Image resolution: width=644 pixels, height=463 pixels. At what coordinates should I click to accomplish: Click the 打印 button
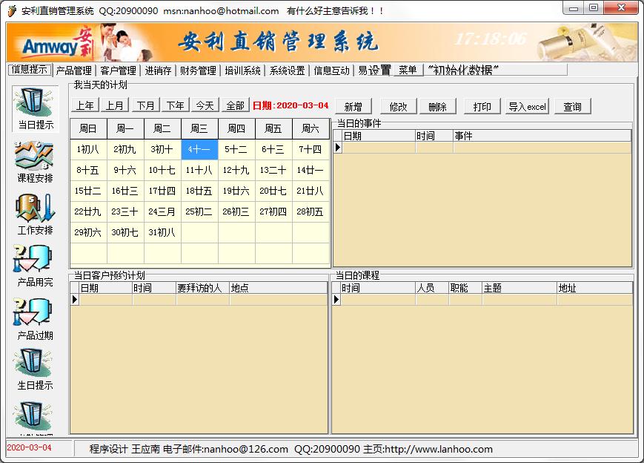click(x=482, y=107)
